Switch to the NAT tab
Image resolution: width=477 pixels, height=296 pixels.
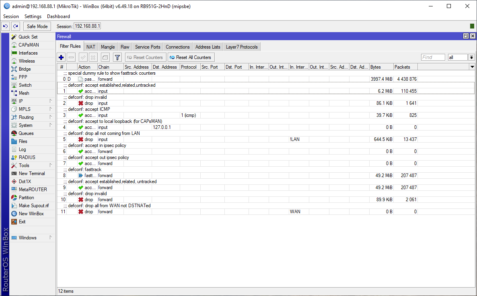[90, 47]
